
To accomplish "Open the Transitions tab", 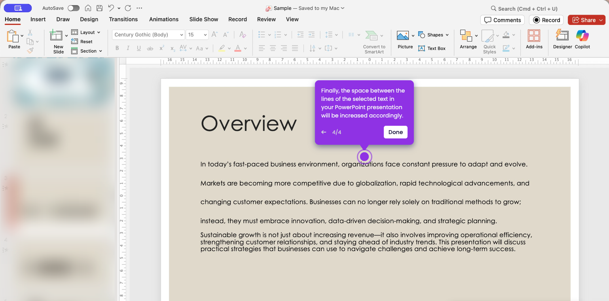I will pos(123,19).
